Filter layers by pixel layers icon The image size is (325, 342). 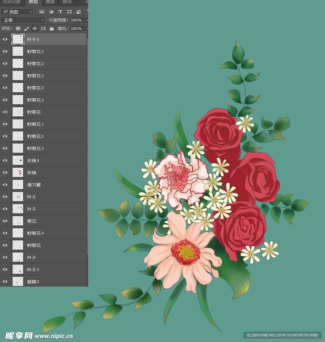(x=42, y=11)
